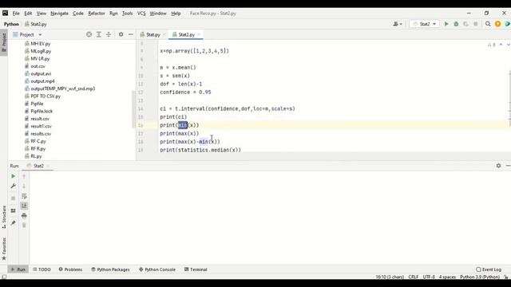511x287 pixels.
Task: Run the Stat2 configuration from main toolbar
Action: [x=446, y=24]
